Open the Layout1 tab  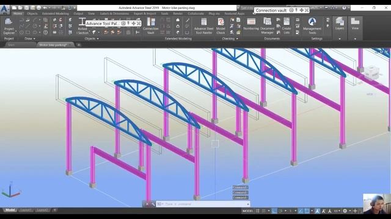point(26,210)
